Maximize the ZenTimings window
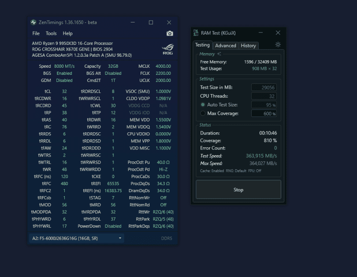 (x=151, y=22)
